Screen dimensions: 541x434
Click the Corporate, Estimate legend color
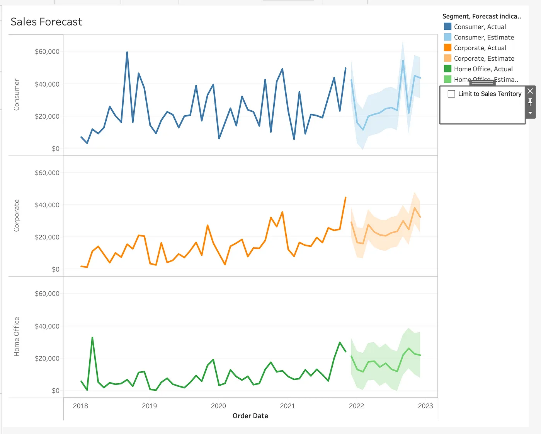pos(447,58)
